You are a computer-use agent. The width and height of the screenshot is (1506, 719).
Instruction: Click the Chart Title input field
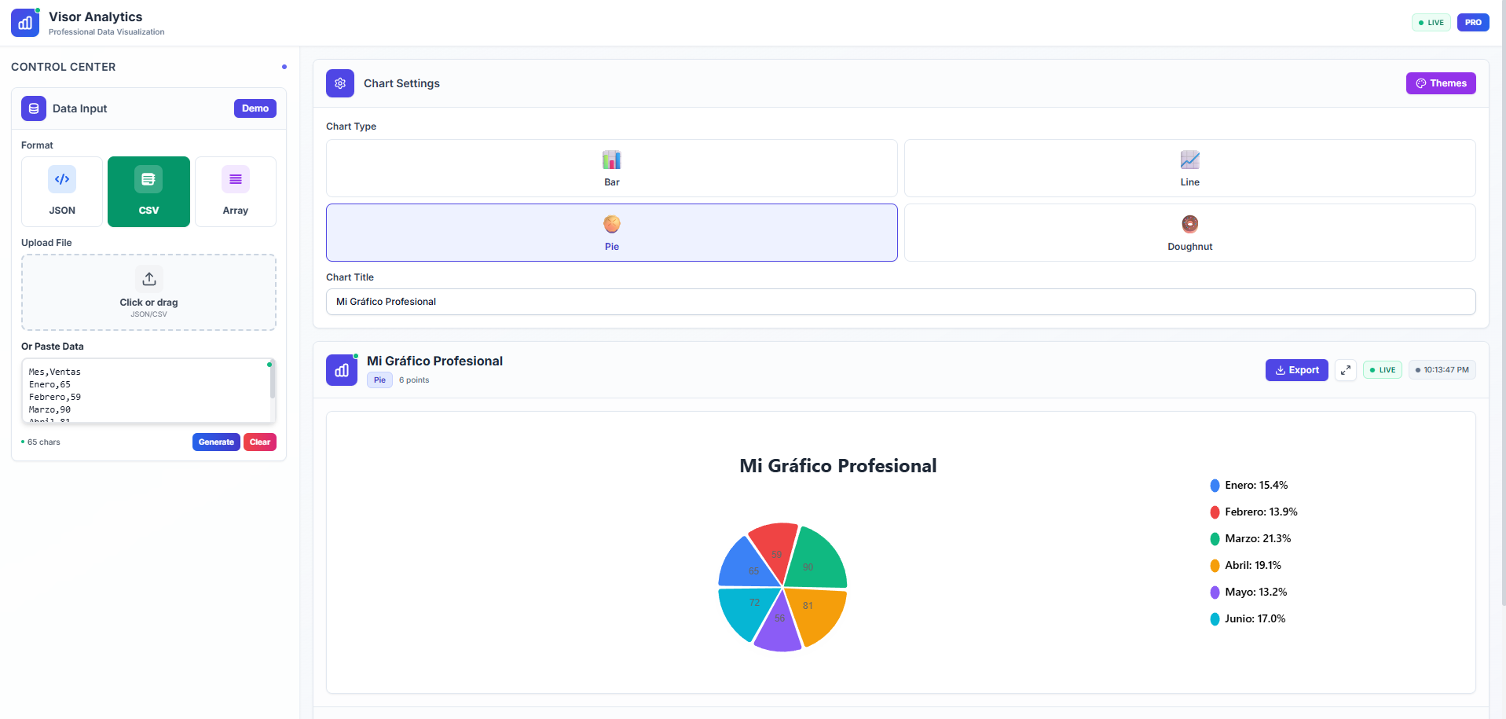[x=900, y=302]
